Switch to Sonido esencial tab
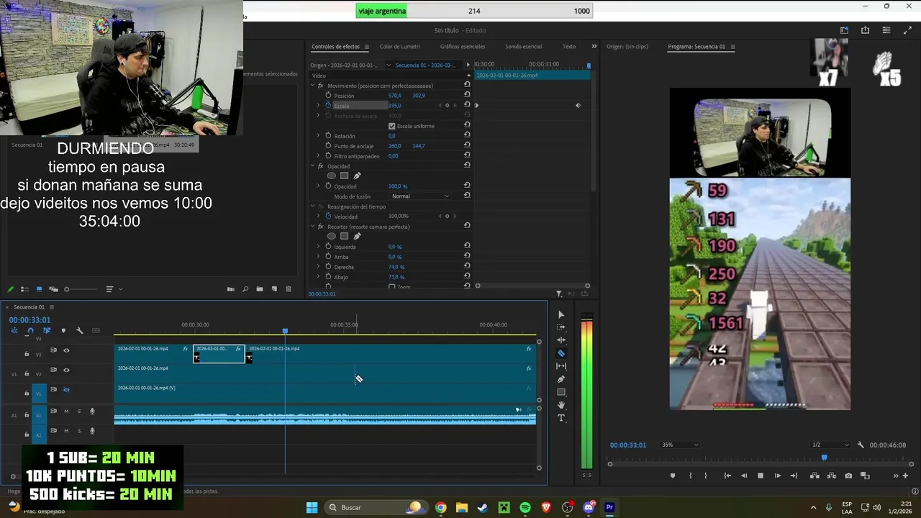Screen dimensions: 921x518 coord(523,47)
